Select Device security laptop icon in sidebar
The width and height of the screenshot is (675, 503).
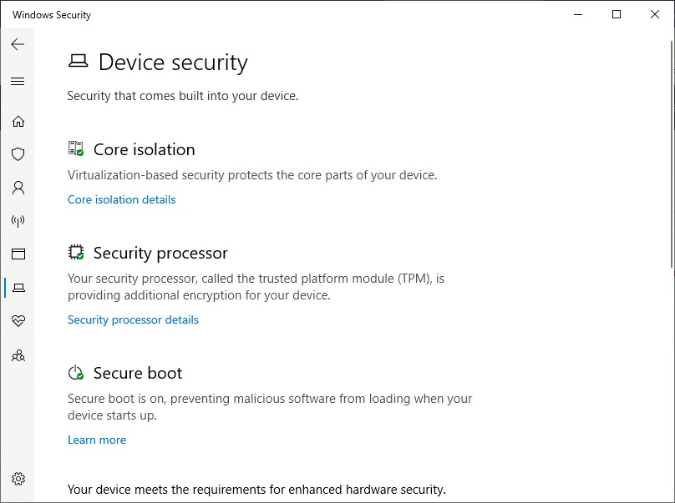(18, 288)
